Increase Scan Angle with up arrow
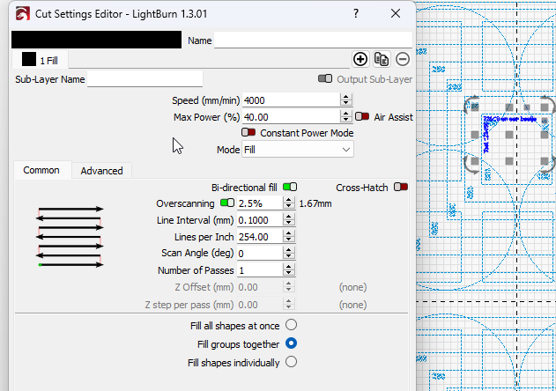Viewport: 556px width, 391px height. pyautogui.click(x=289, y=250)
